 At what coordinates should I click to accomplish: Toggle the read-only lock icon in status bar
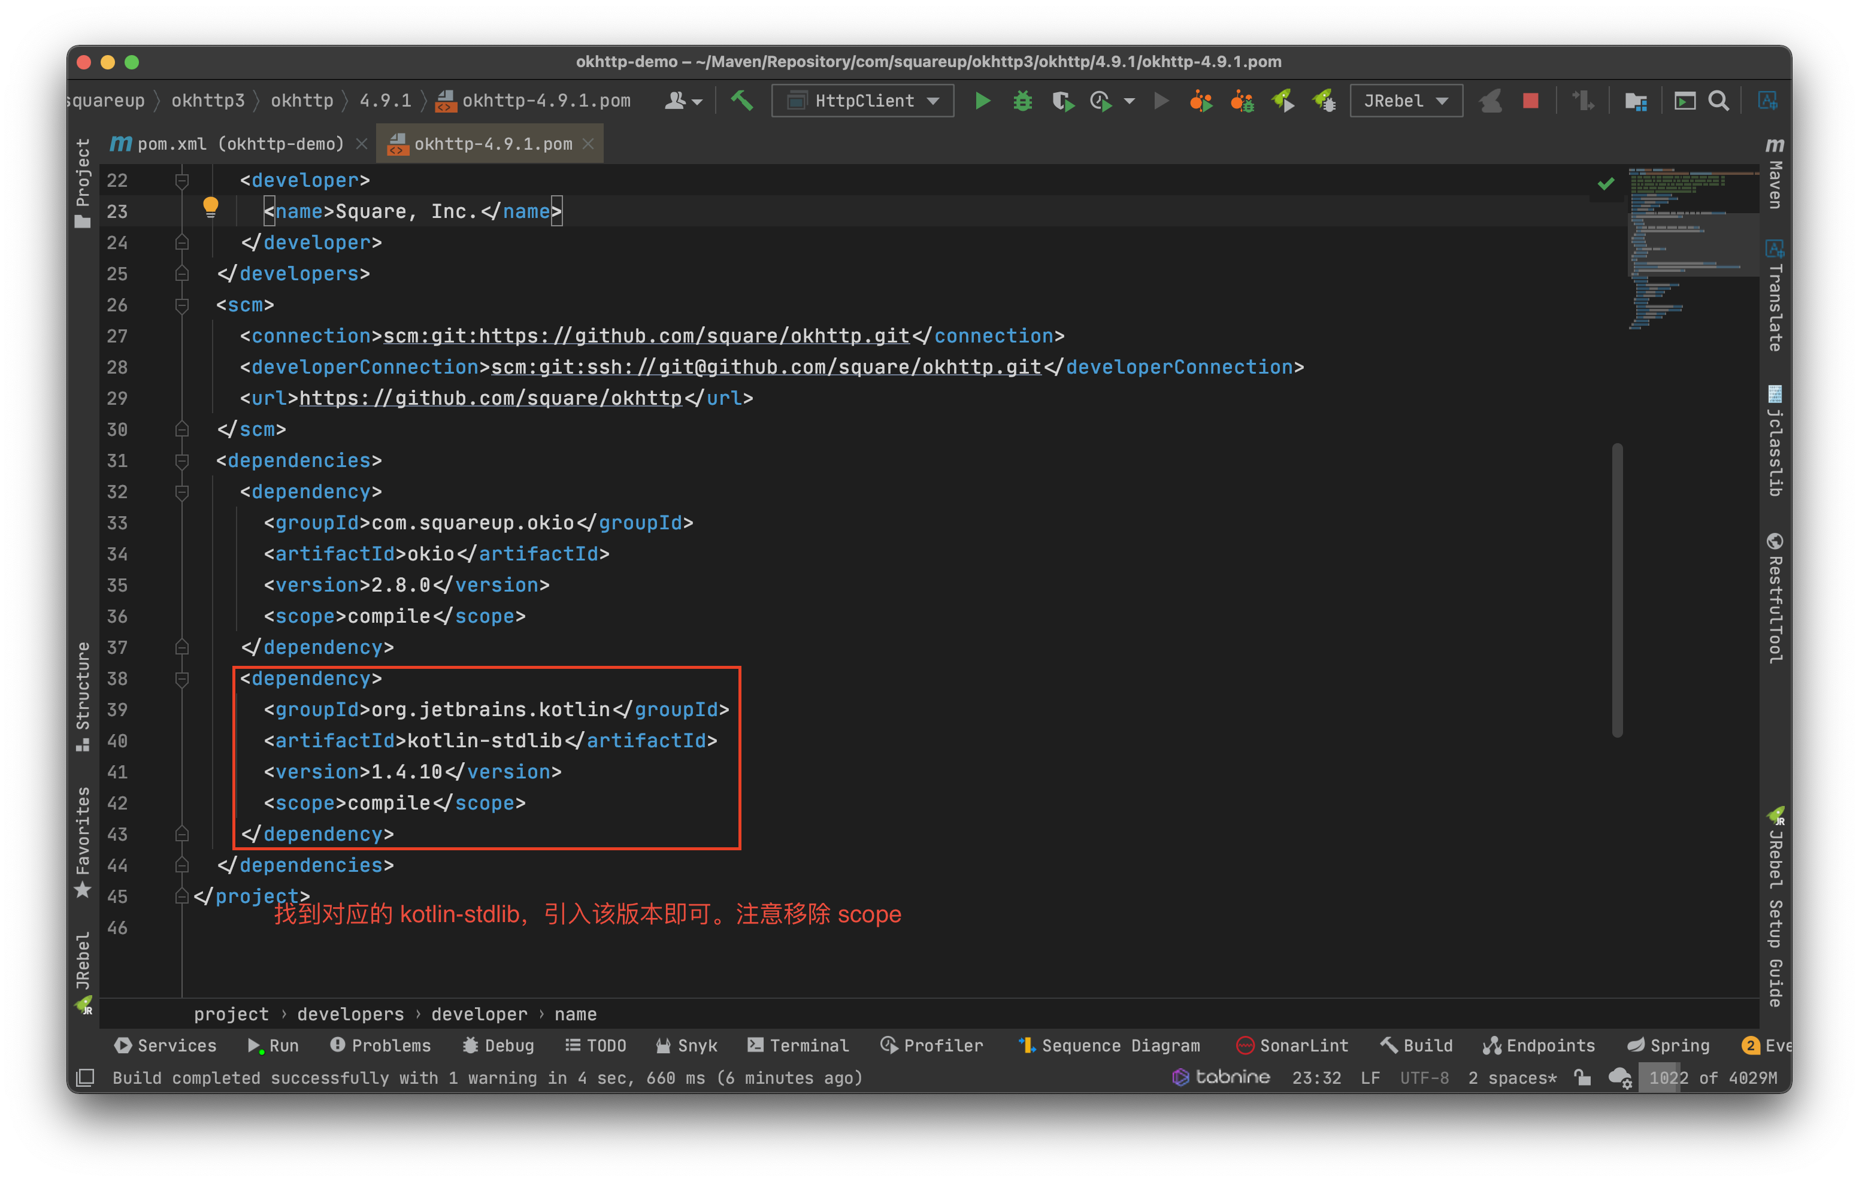1582,1077
